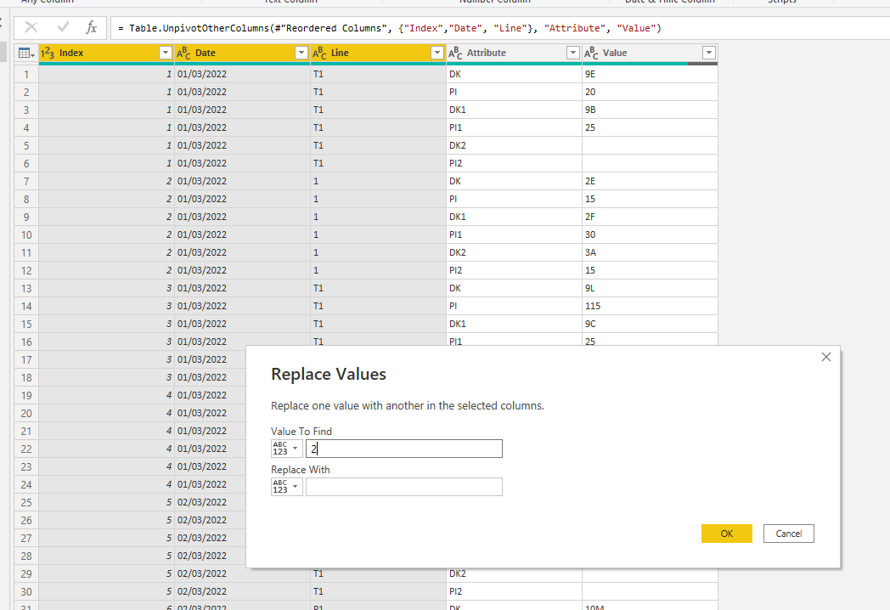
Task: Select Line cell T1 in row 1
Action: pyautogui.click(x=378, y=74)
